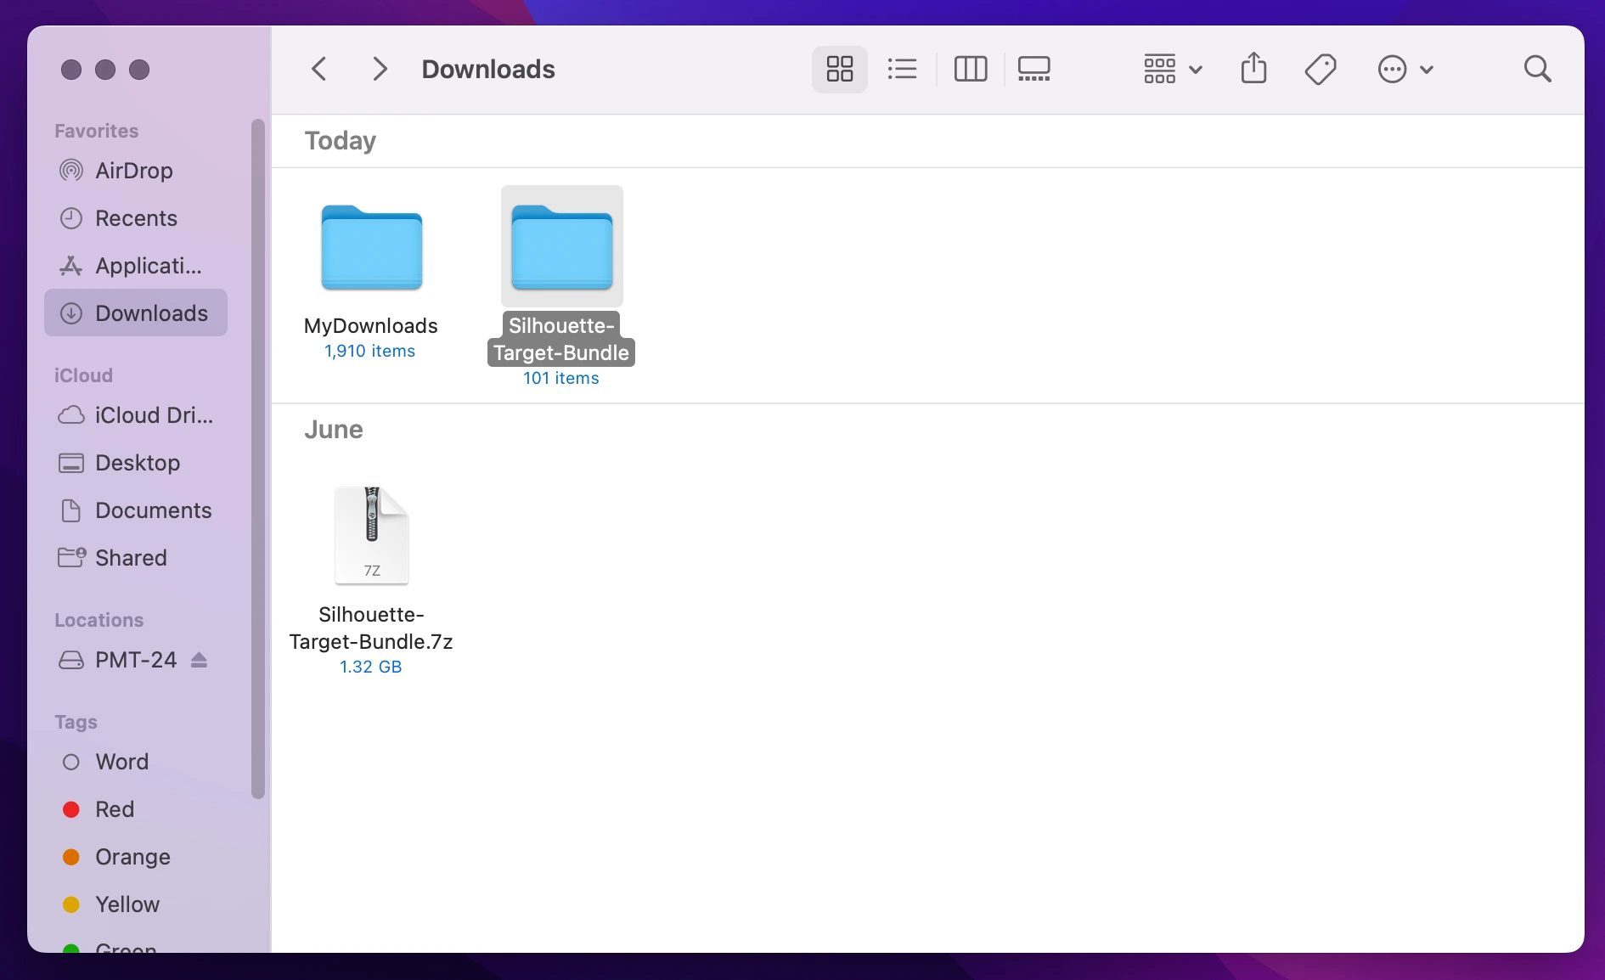Click the Tags icon in toolbar
This screenshot has width=1605, height=980.
tap(1321, 69)
